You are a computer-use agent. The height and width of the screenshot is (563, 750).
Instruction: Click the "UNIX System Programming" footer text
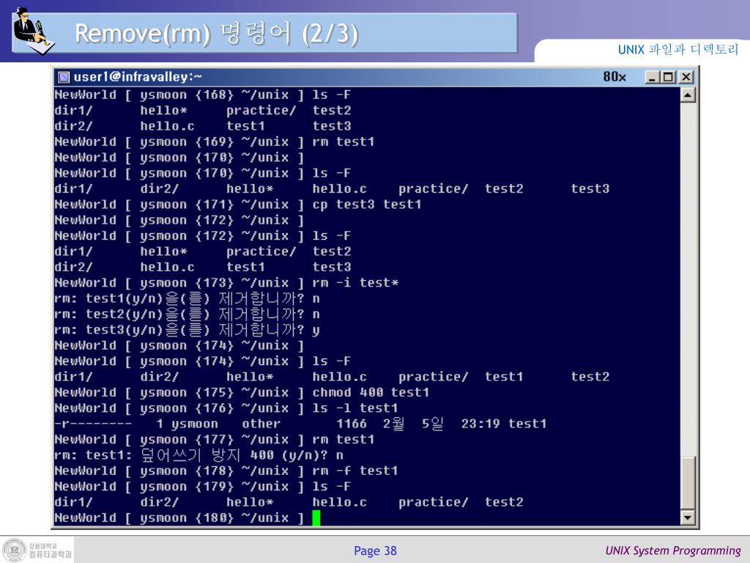[673, 551]
